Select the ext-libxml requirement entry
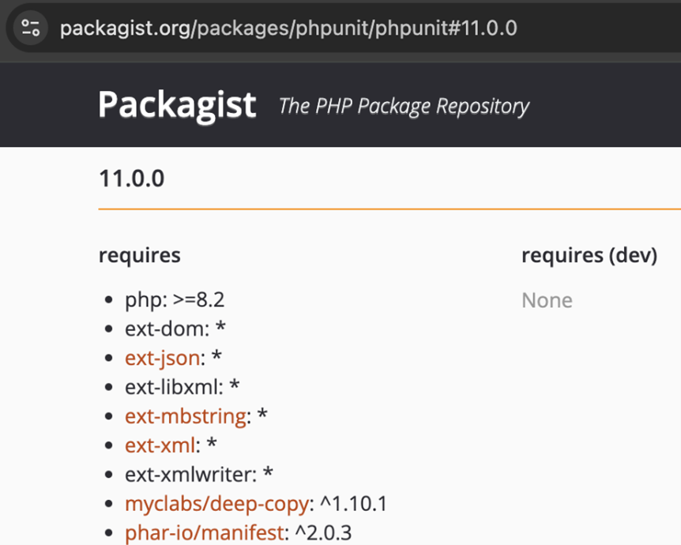Screen dimensions: 681x545 click(182, 387)
